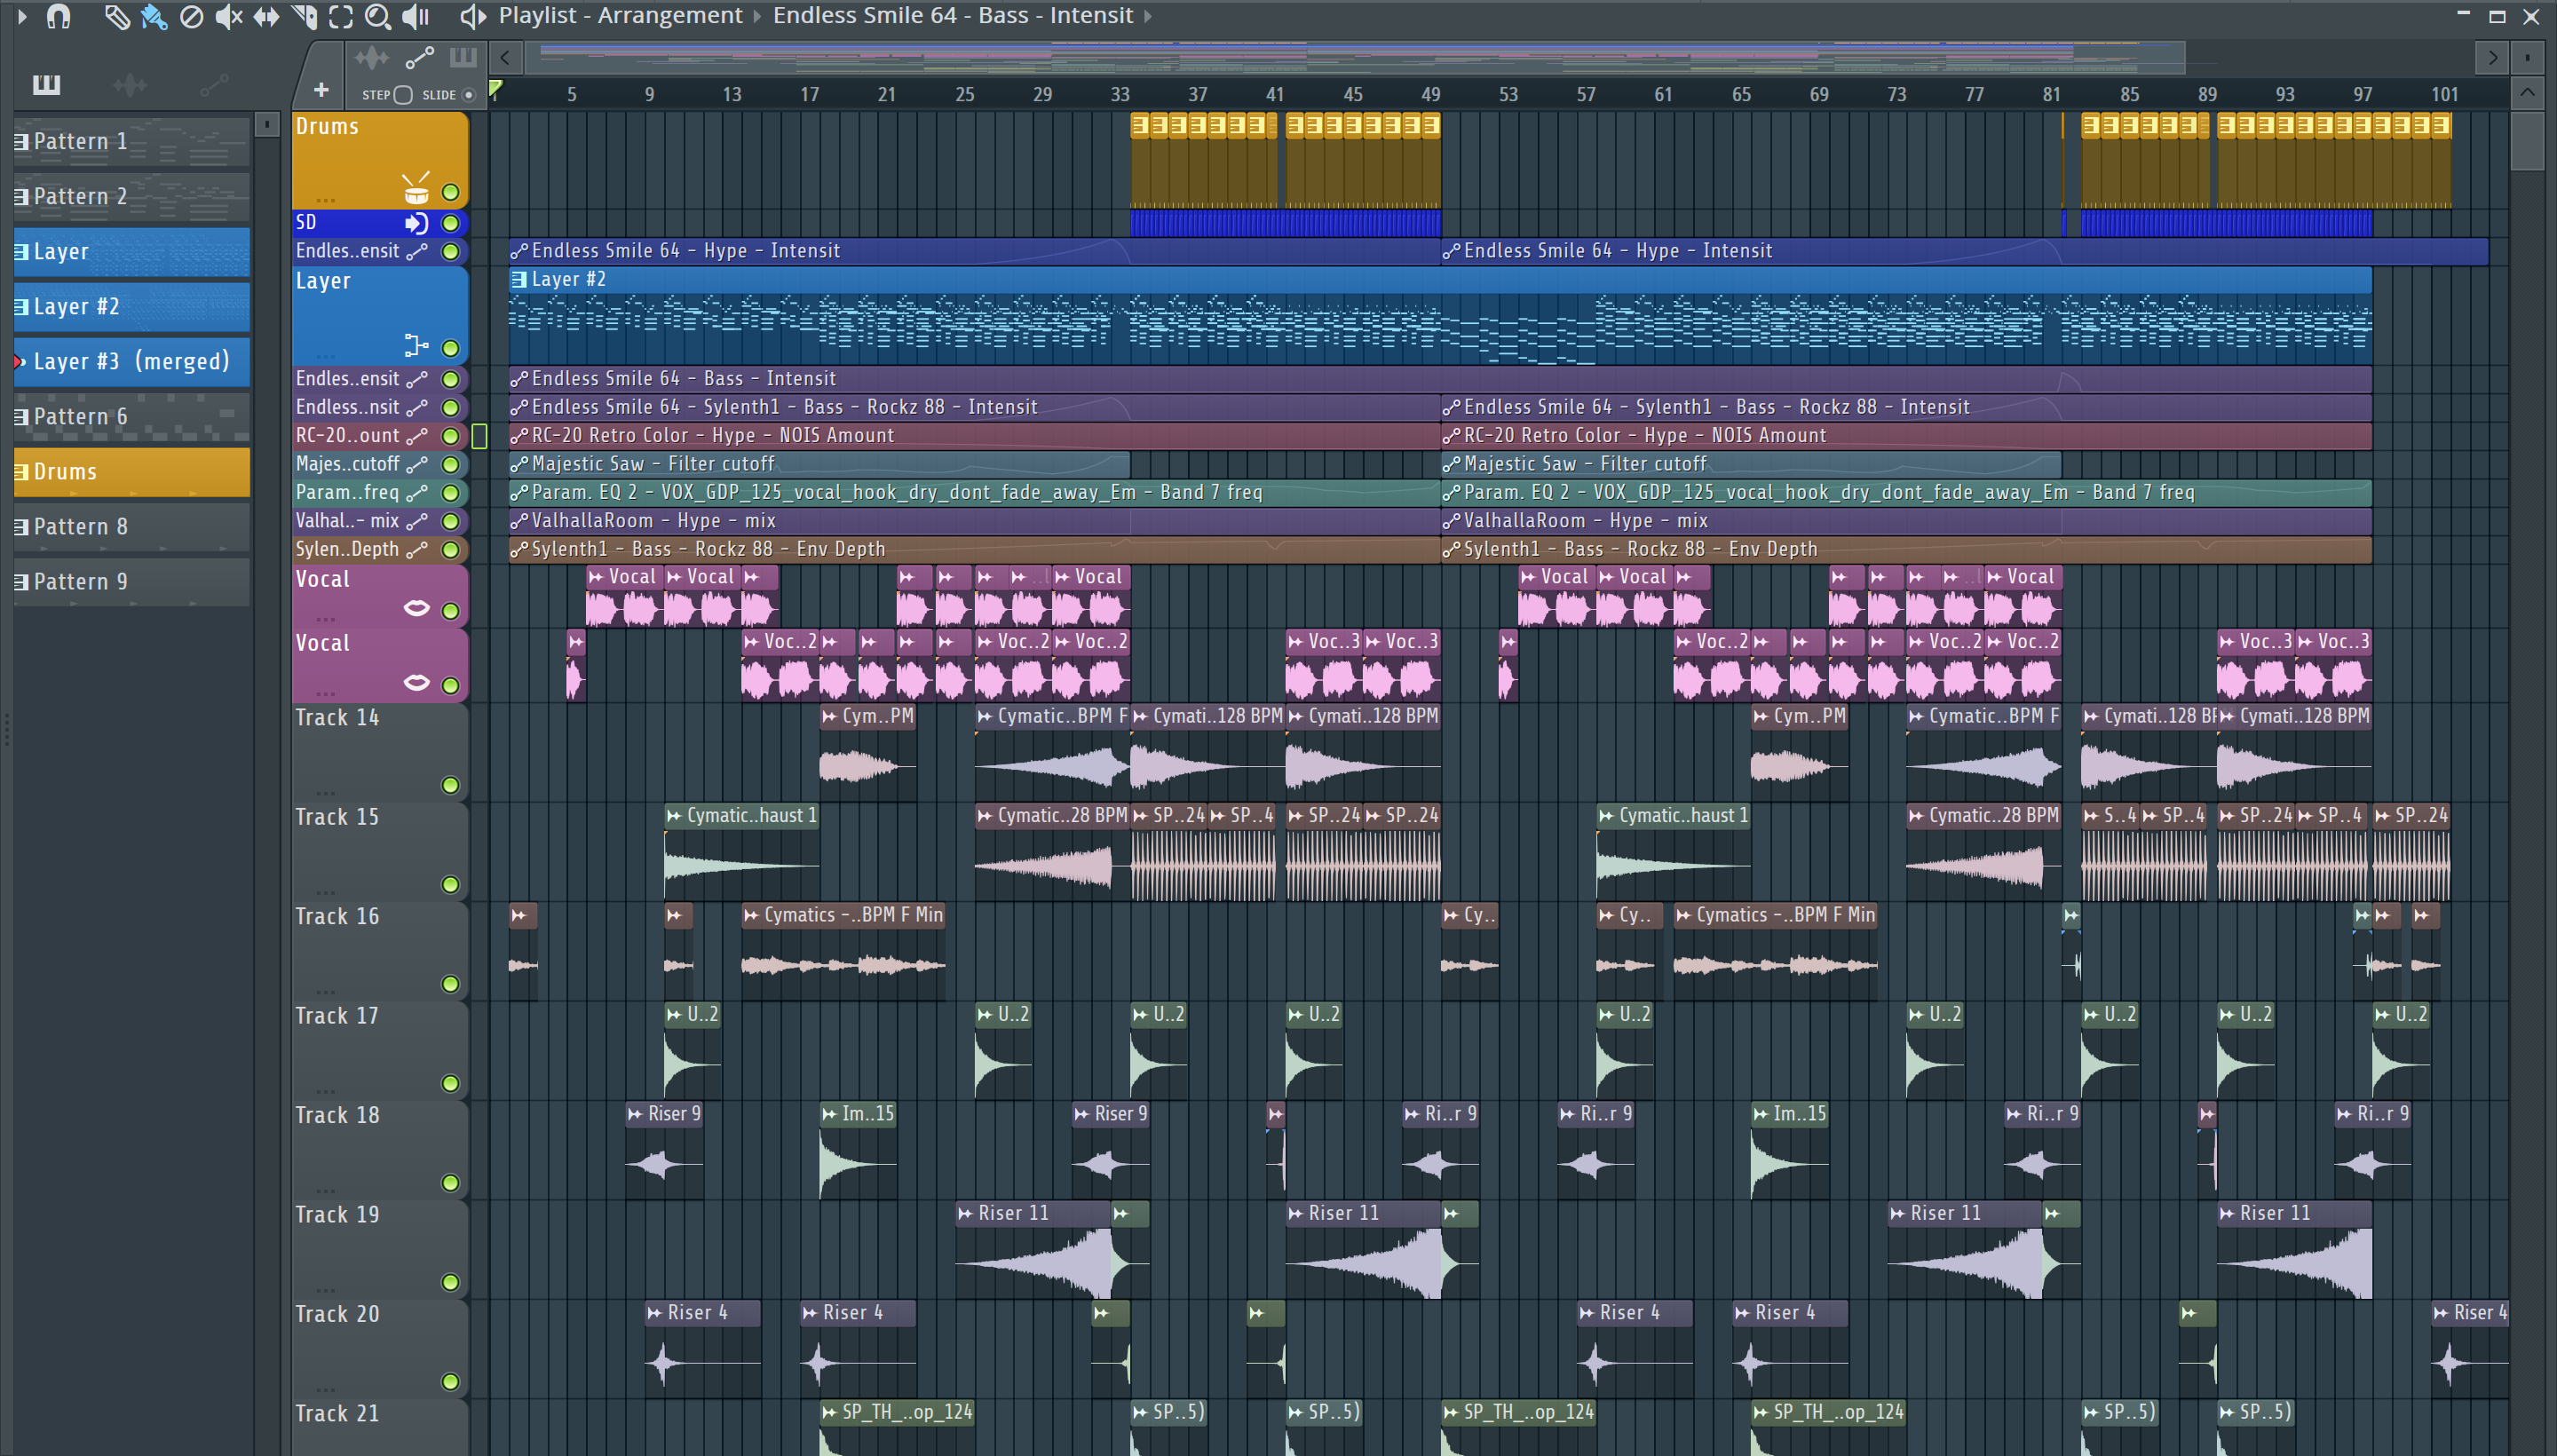The height and width of the screenshot is (1456, 2557).
Task: Select Pattern 9 in picker
Action: point(131,581)
